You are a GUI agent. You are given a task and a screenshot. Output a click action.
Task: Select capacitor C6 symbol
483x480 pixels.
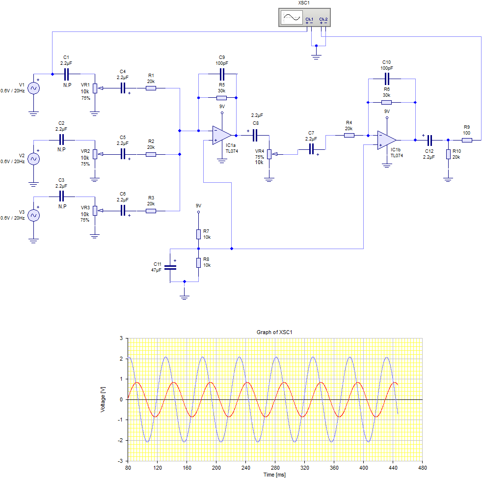click(x=123, y=211)
